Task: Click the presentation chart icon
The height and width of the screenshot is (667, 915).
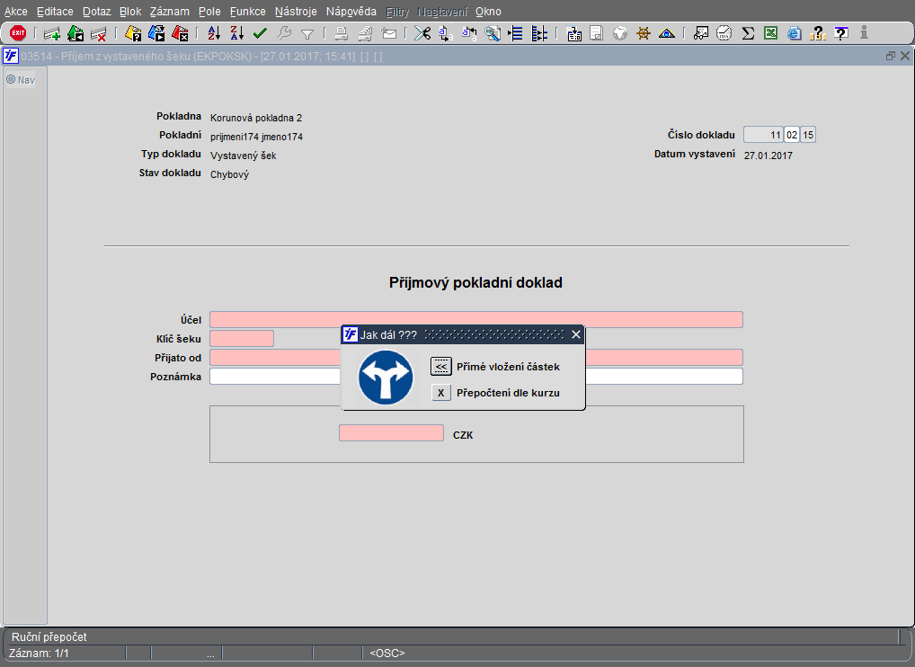Action: pyautogui.click(x=701, y=33)
